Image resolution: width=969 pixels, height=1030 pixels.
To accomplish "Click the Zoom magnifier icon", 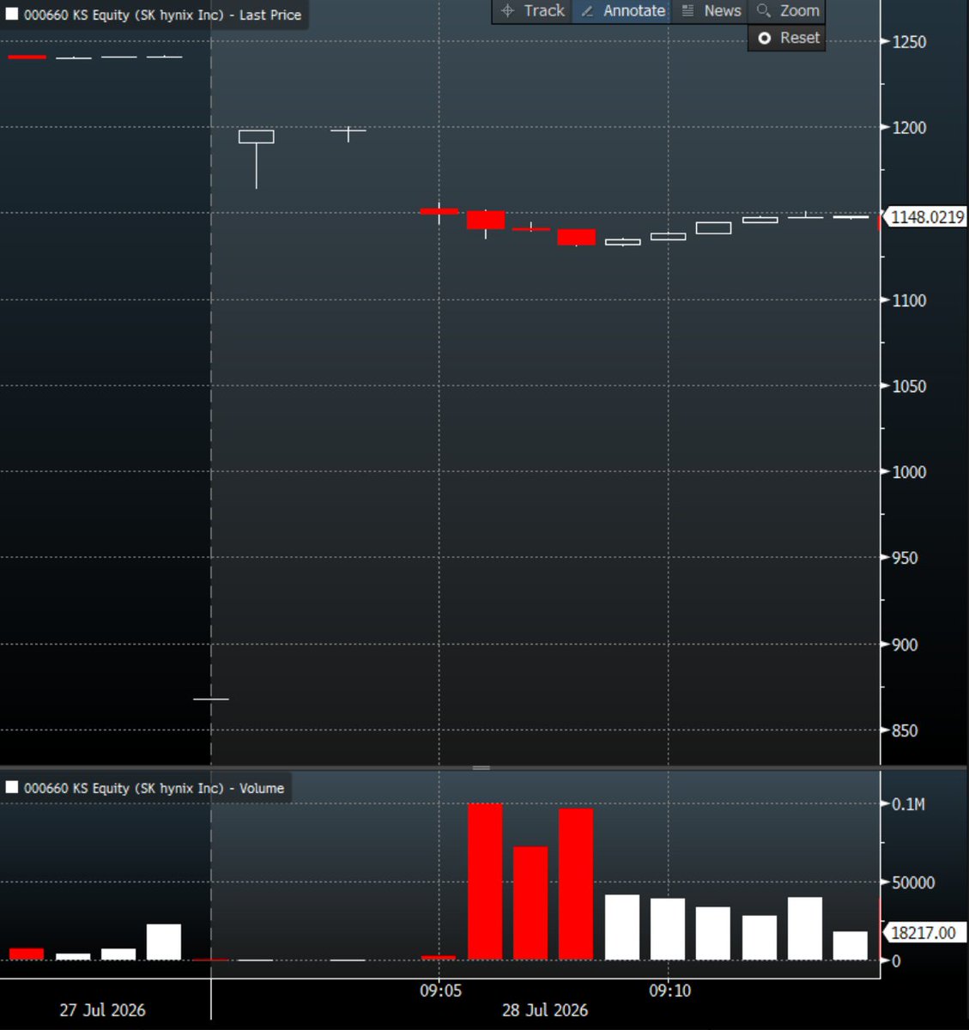I will (763, 11).
